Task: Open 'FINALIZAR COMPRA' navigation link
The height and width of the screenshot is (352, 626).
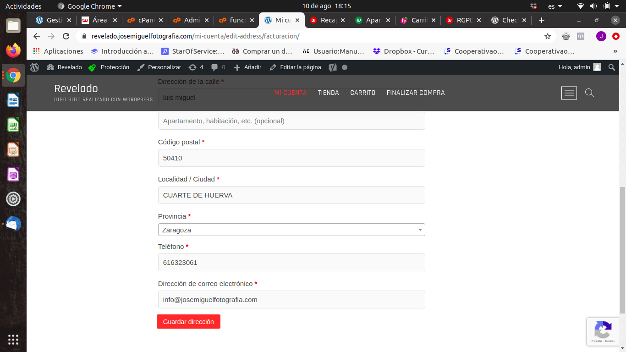Action: point(416,93)
